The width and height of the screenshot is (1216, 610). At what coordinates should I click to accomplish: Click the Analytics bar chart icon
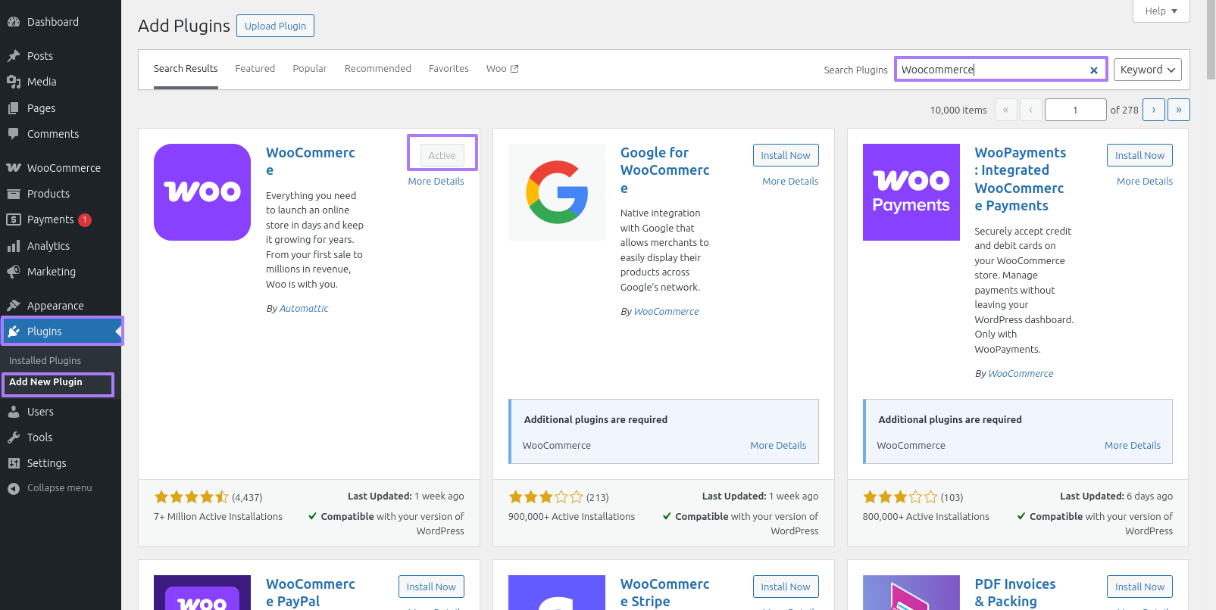14,246
